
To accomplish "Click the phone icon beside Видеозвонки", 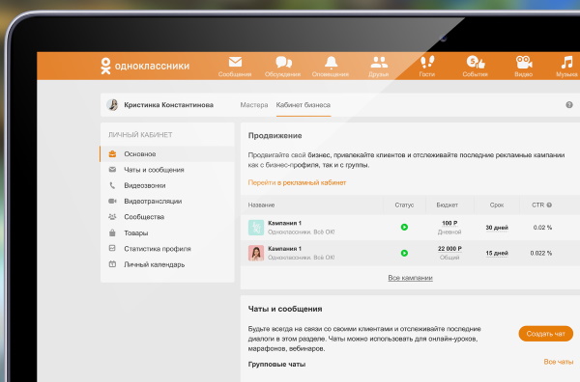I will click(x=112, y=185).
